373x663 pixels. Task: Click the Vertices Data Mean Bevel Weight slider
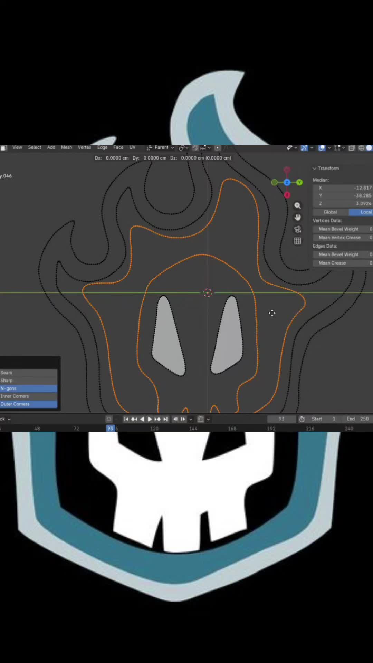point(343,229)
